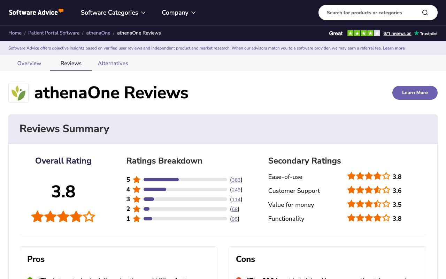Switch to the Alternatives tab
Screen dimensions: 446x279
coord(113,63)
